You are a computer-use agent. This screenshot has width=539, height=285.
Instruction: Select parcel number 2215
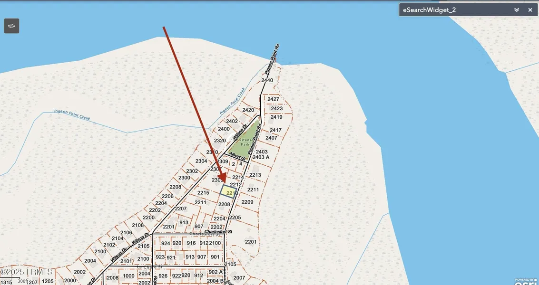pos(203,193)
